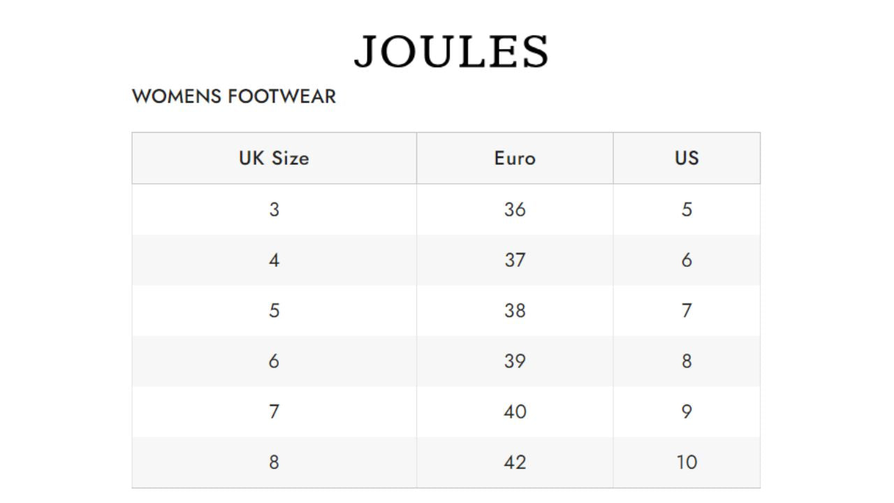This screenshot has height=503, width=894.
Task: Select Euro size 36 cell
Action: 515,210
